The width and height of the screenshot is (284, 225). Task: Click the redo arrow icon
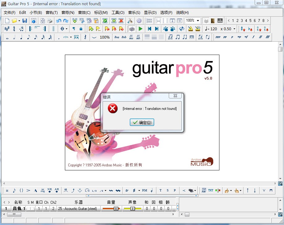pyautogui.click(x=66, y=21)
